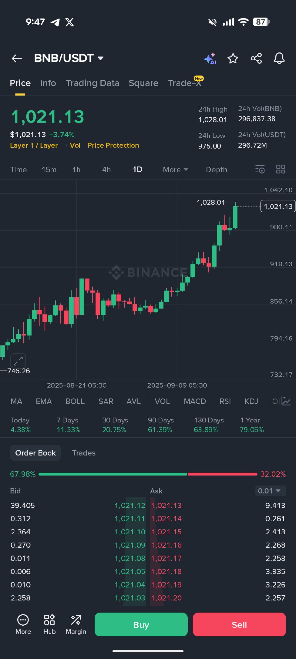This screenshot has width=296, height=659.
Task: Switch to the Trading Data tab
Action: [x=92, y=83]
